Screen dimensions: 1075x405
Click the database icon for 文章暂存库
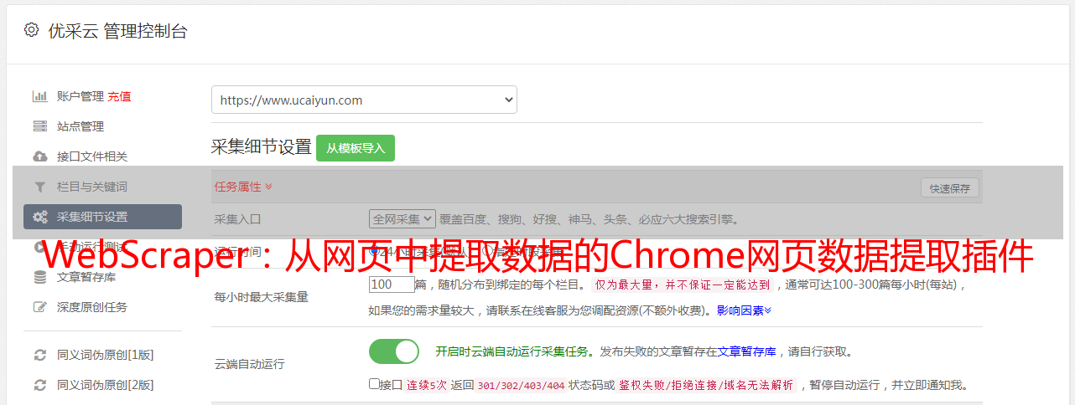tap(39, 277)
